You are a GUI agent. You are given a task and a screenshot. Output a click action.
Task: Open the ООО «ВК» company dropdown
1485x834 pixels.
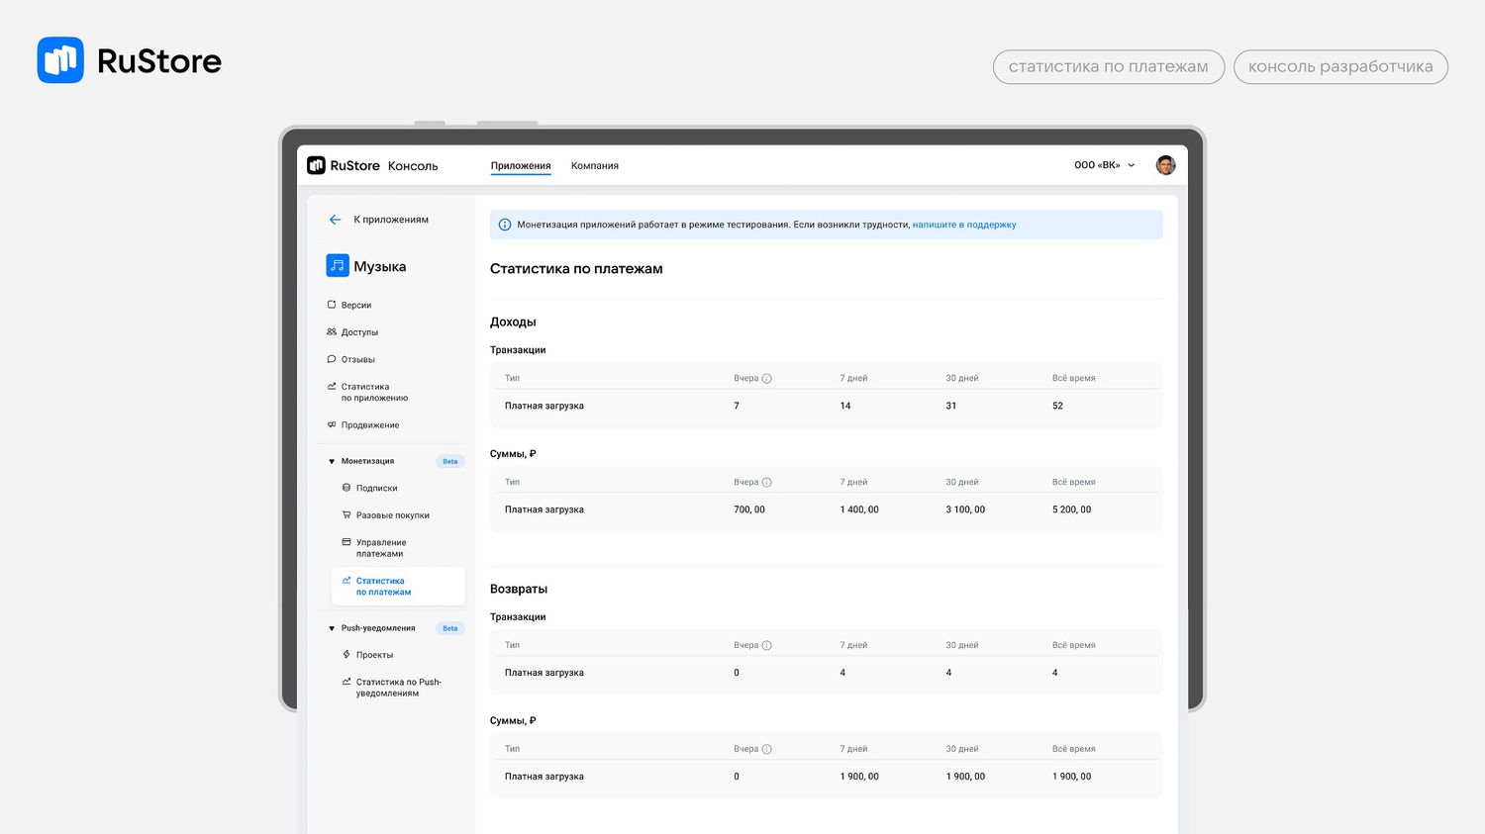1104,165
